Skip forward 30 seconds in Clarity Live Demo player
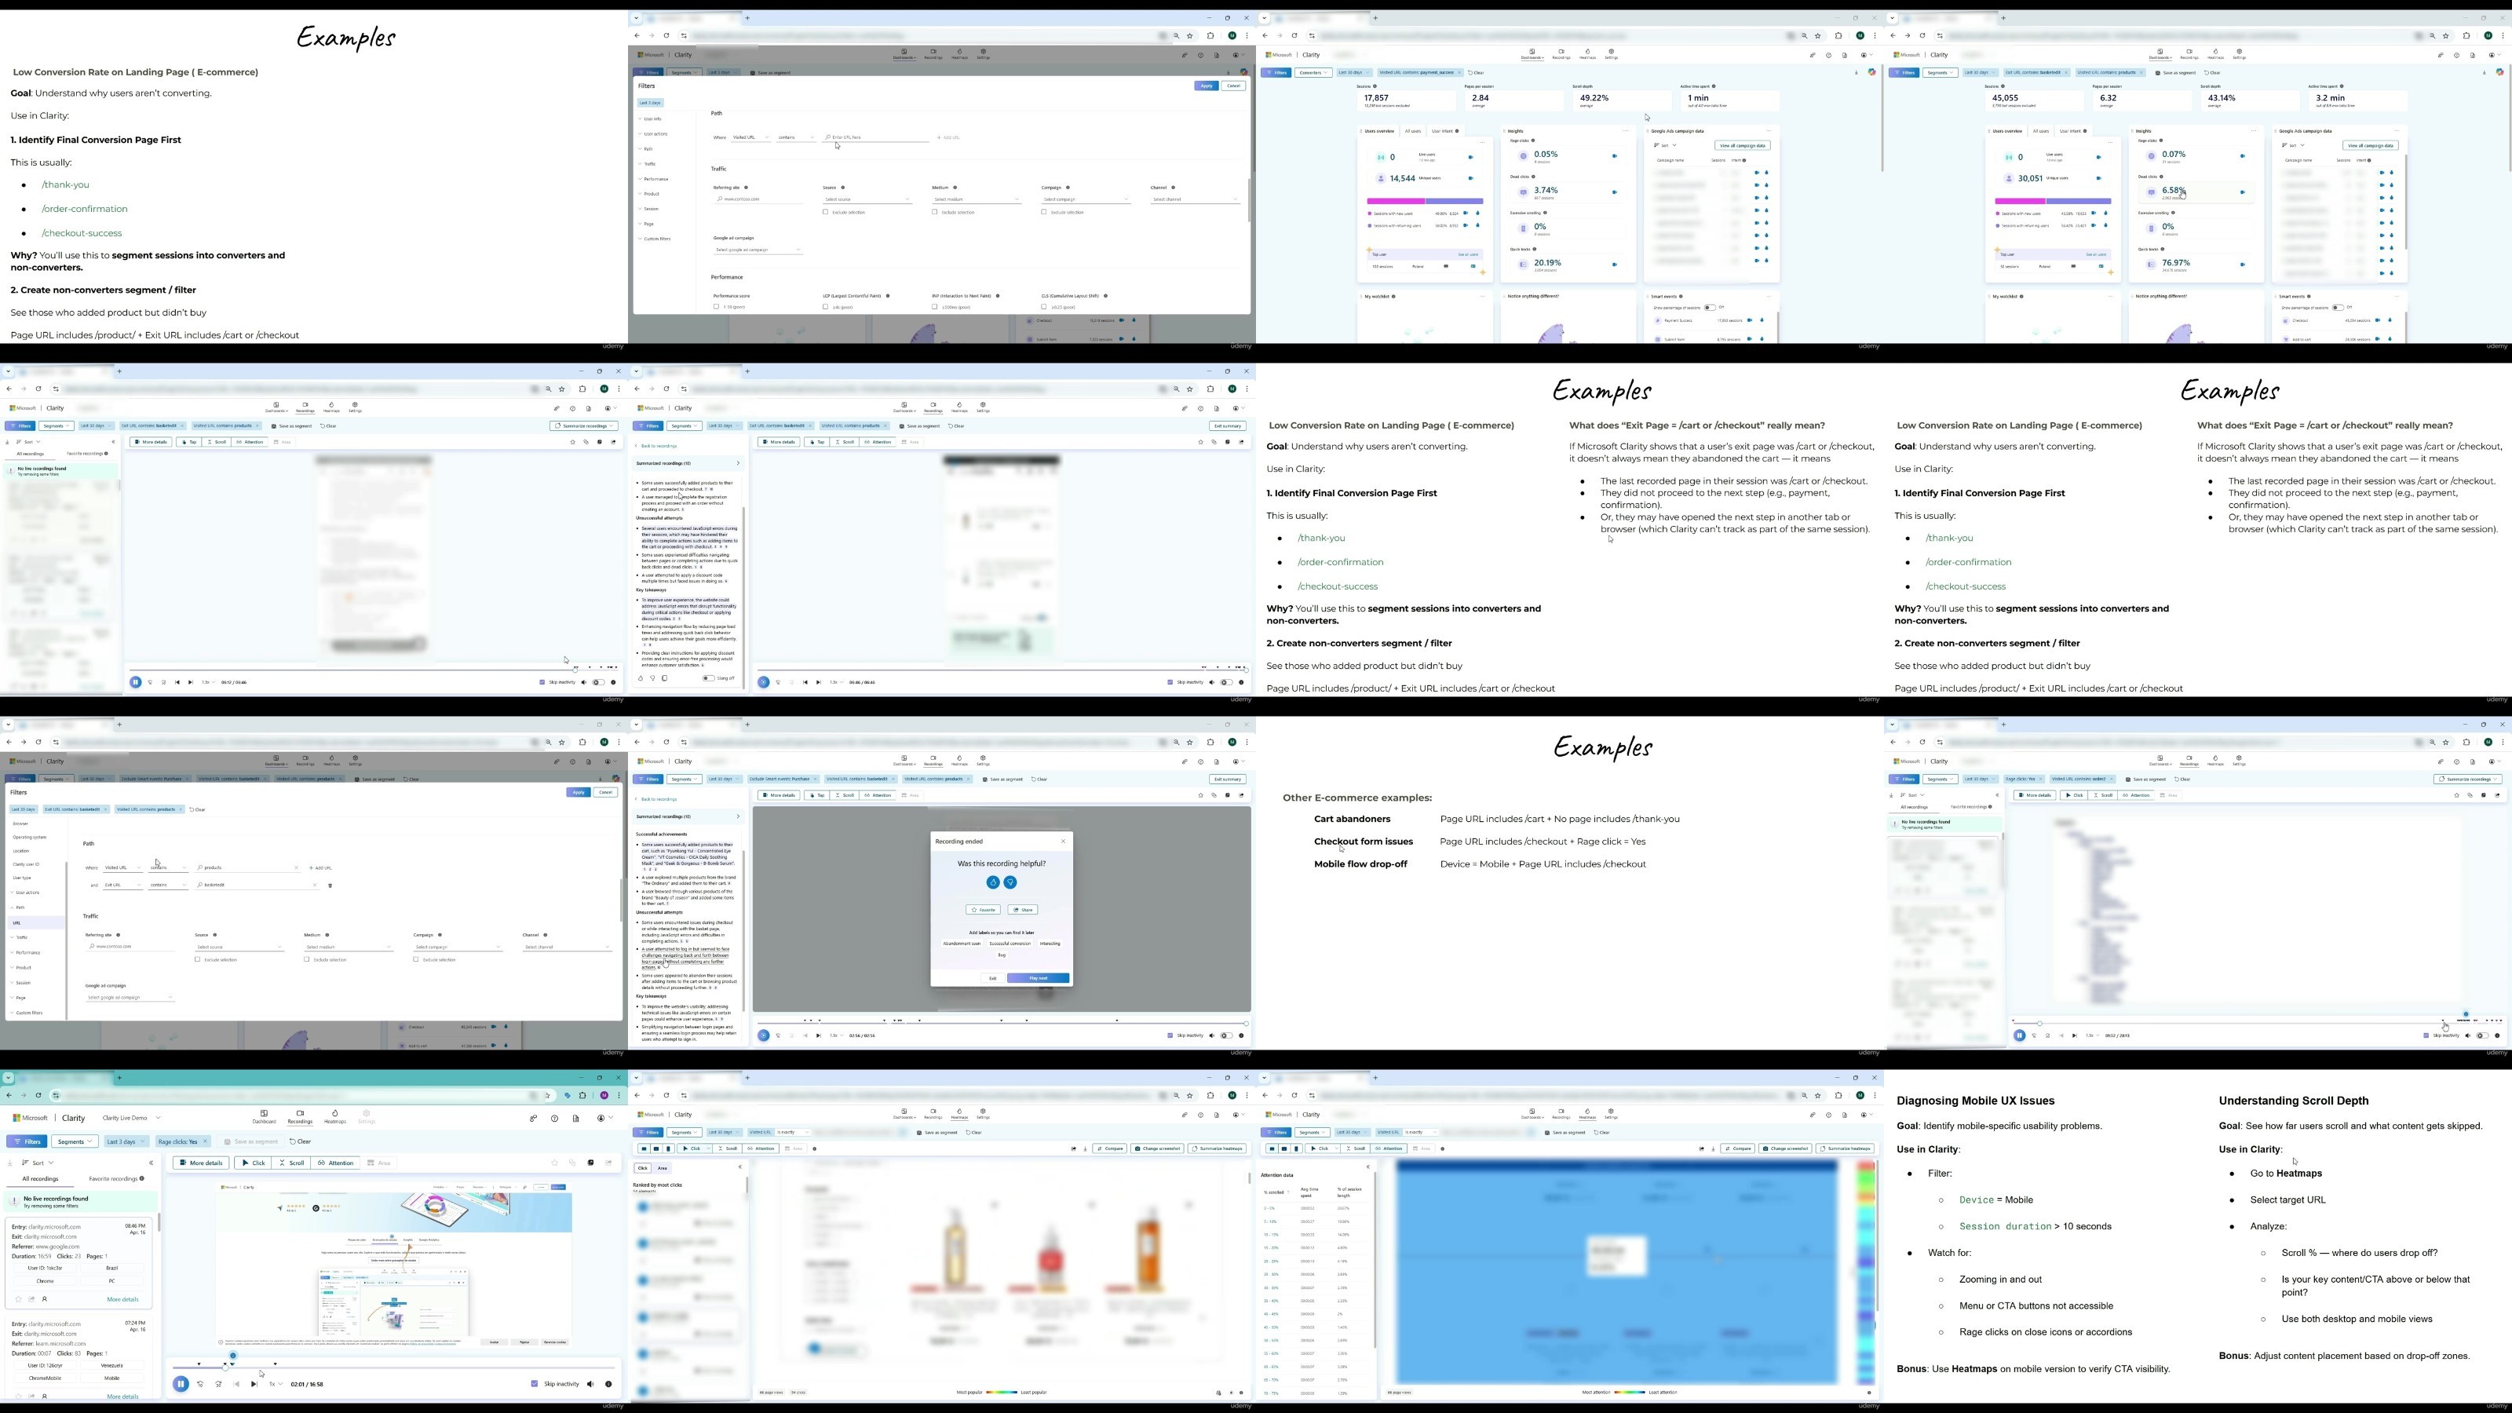 [218, 1384]
